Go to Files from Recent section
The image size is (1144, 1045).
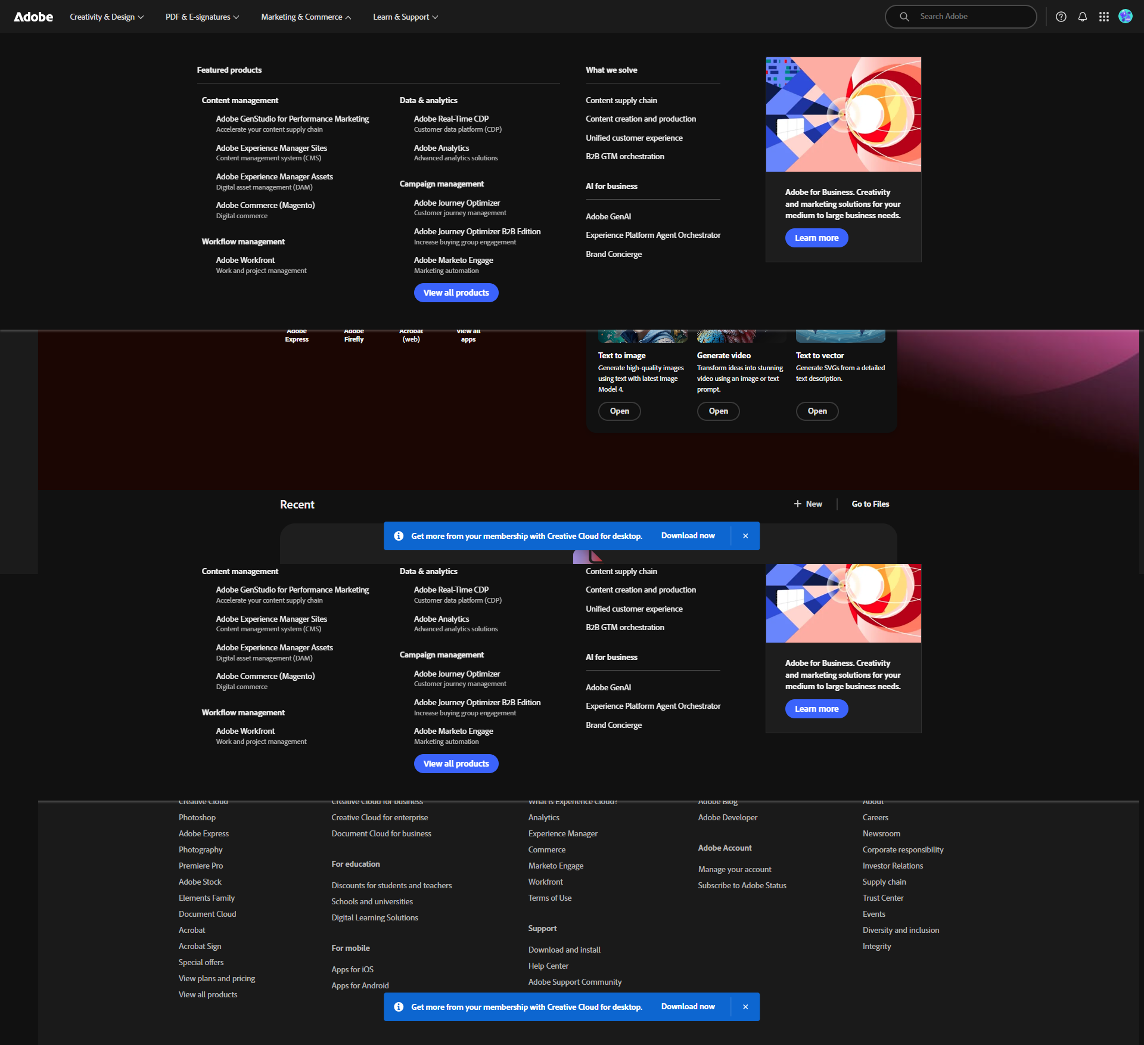click(x=871, y=504)
